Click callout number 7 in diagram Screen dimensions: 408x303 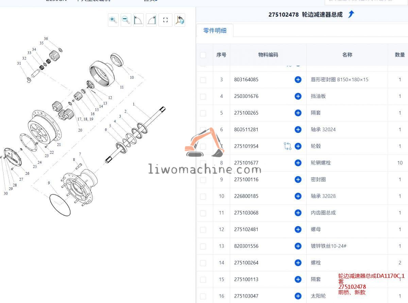click(80, 154)
